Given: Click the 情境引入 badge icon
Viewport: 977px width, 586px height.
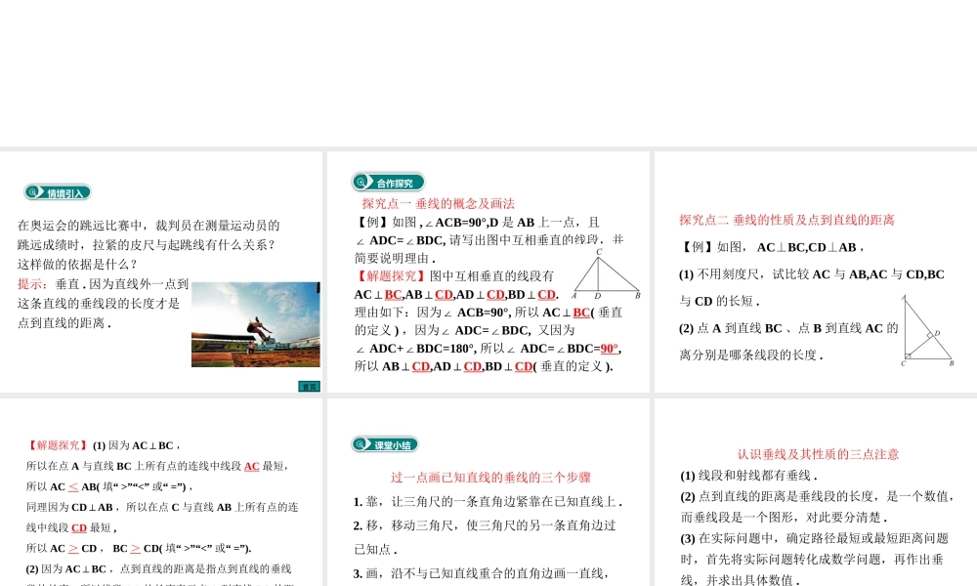Looking at the screenshot, I should pos(58,193).
